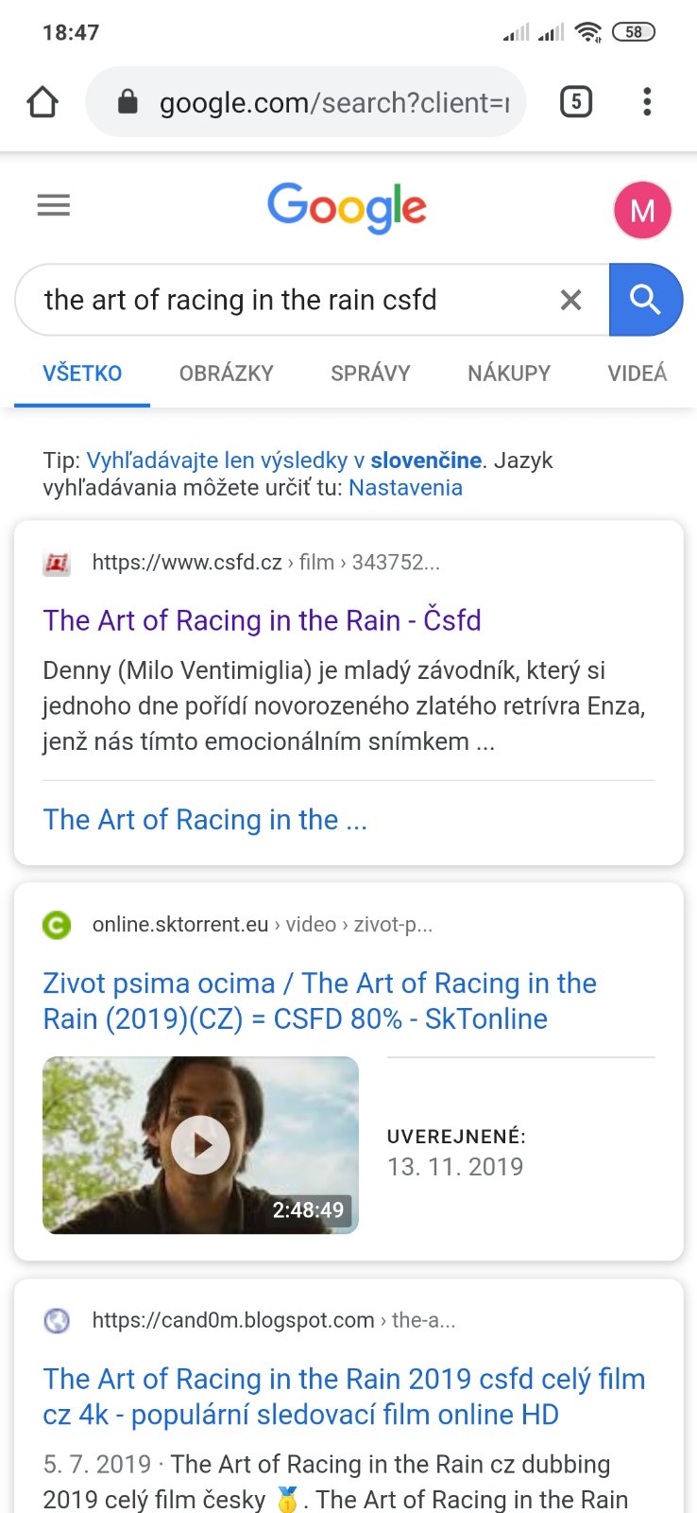
Task: Open the NÁKUPY tab
Action: (508, 374)
